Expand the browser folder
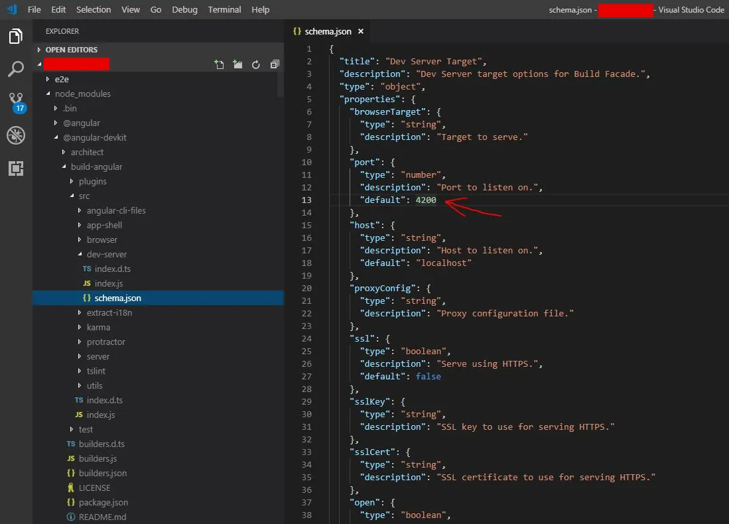The width and height of the screenshot is (729, 524). tap(158, 239)
